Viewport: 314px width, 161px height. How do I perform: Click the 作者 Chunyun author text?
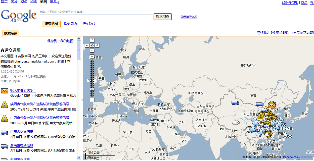(x=10, y=81)
